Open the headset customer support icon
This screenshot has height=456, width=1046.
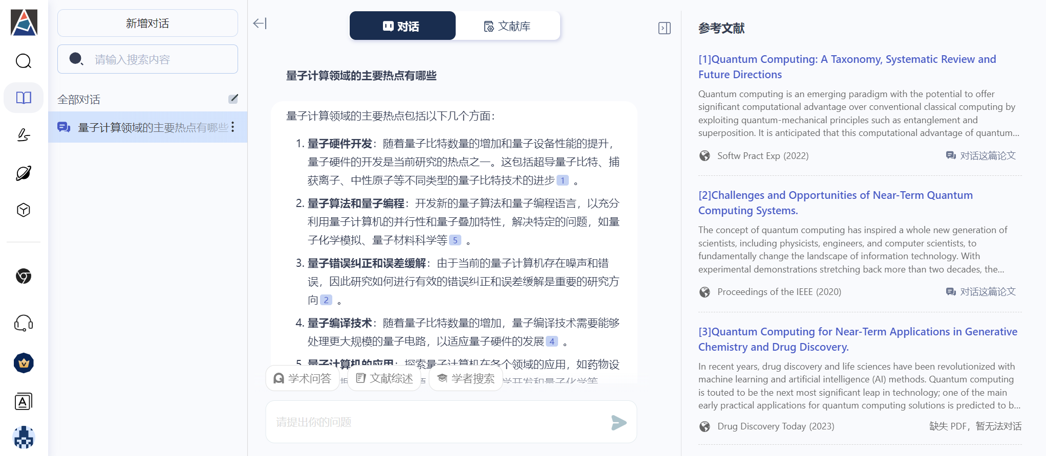click(x=24, y=323)
